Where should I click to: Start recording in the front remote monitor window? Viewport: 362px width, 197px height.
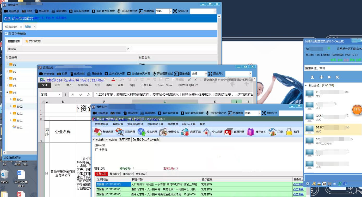click(x=100, y=113)
